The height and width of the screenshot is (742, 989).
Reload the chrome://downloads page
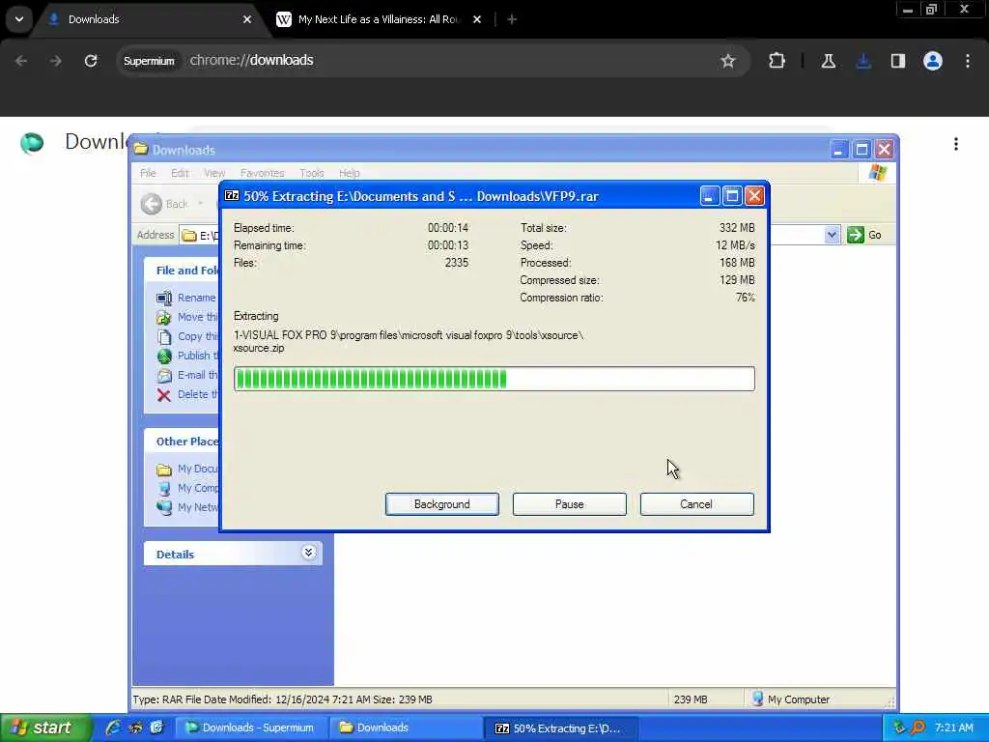pyautogui.click(x=91, y=61)
